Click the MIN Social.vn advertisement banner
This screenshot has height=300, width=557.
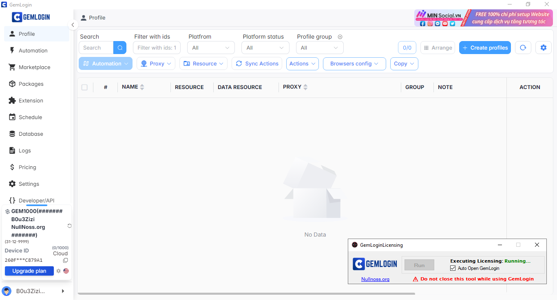click(483, 18)
